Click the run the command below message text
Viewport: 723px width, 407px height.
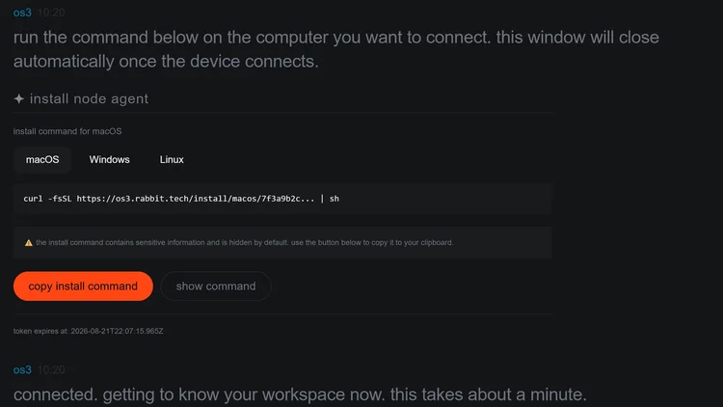point(335,49)
